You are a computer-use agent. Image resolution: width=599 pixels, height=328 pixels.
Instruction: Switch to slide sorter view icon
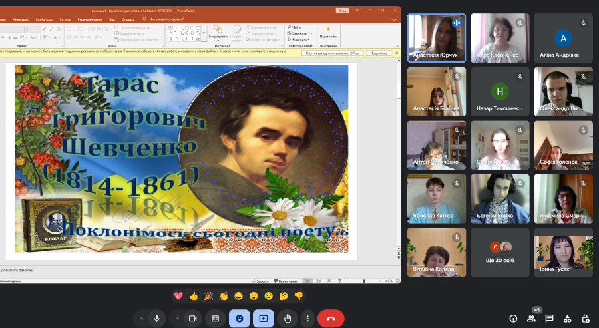(x=318, y=281)
